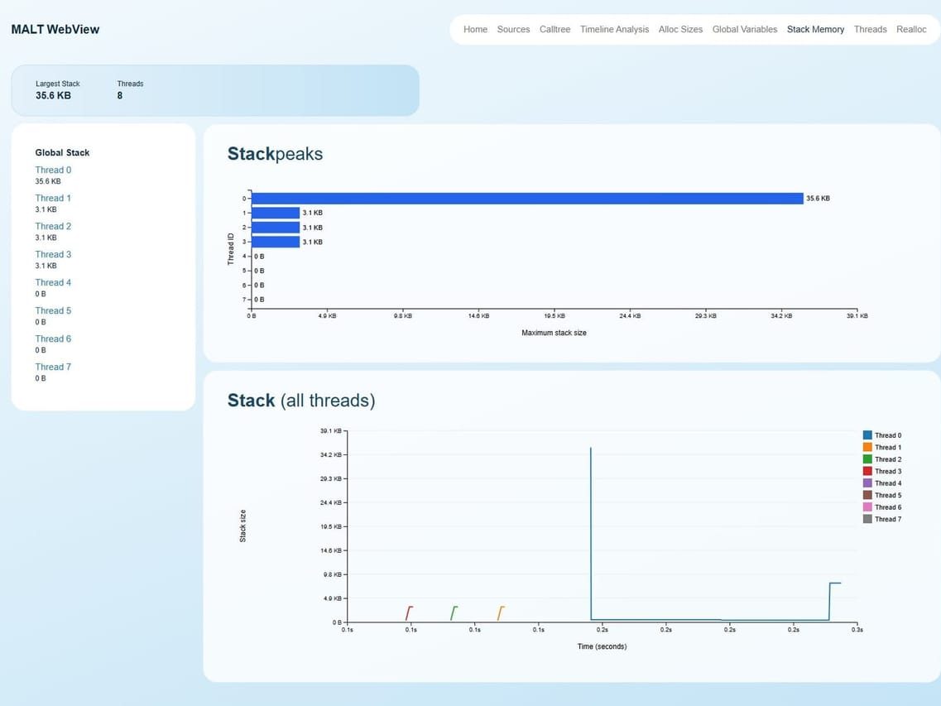
Task: Toggle Thread 7 legend entry
Action: [x=886, y=519]
